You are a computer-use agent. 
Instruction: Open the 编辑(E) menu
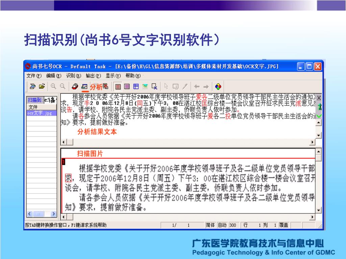(x=54, y=76)
